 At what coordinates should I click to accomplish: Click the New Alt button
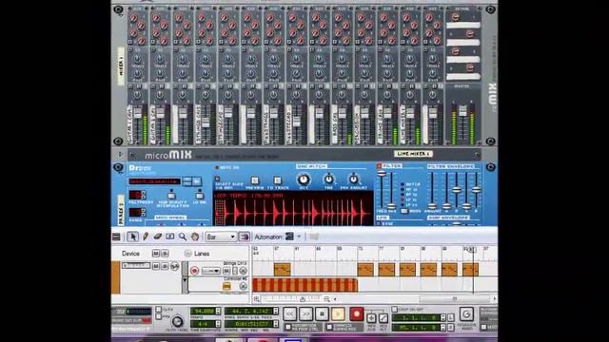(x=383, y=318)
